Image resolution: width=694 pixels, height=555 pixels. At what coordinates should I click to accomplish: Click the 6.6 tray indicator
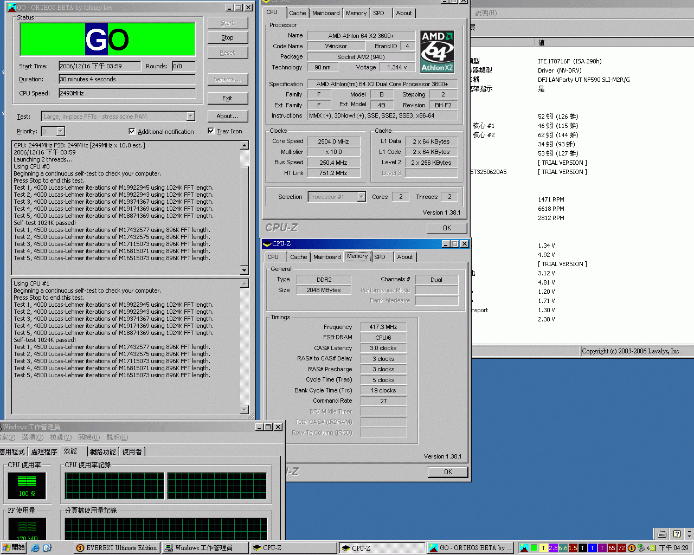click(x=563, y=548)
